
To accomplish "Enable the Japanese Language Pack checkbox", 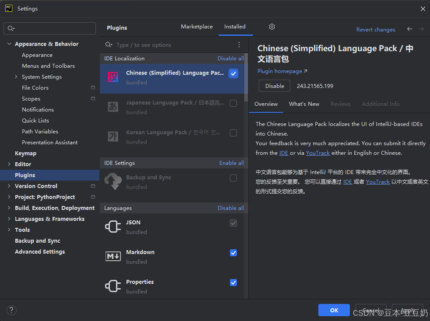I will (233, 103).
